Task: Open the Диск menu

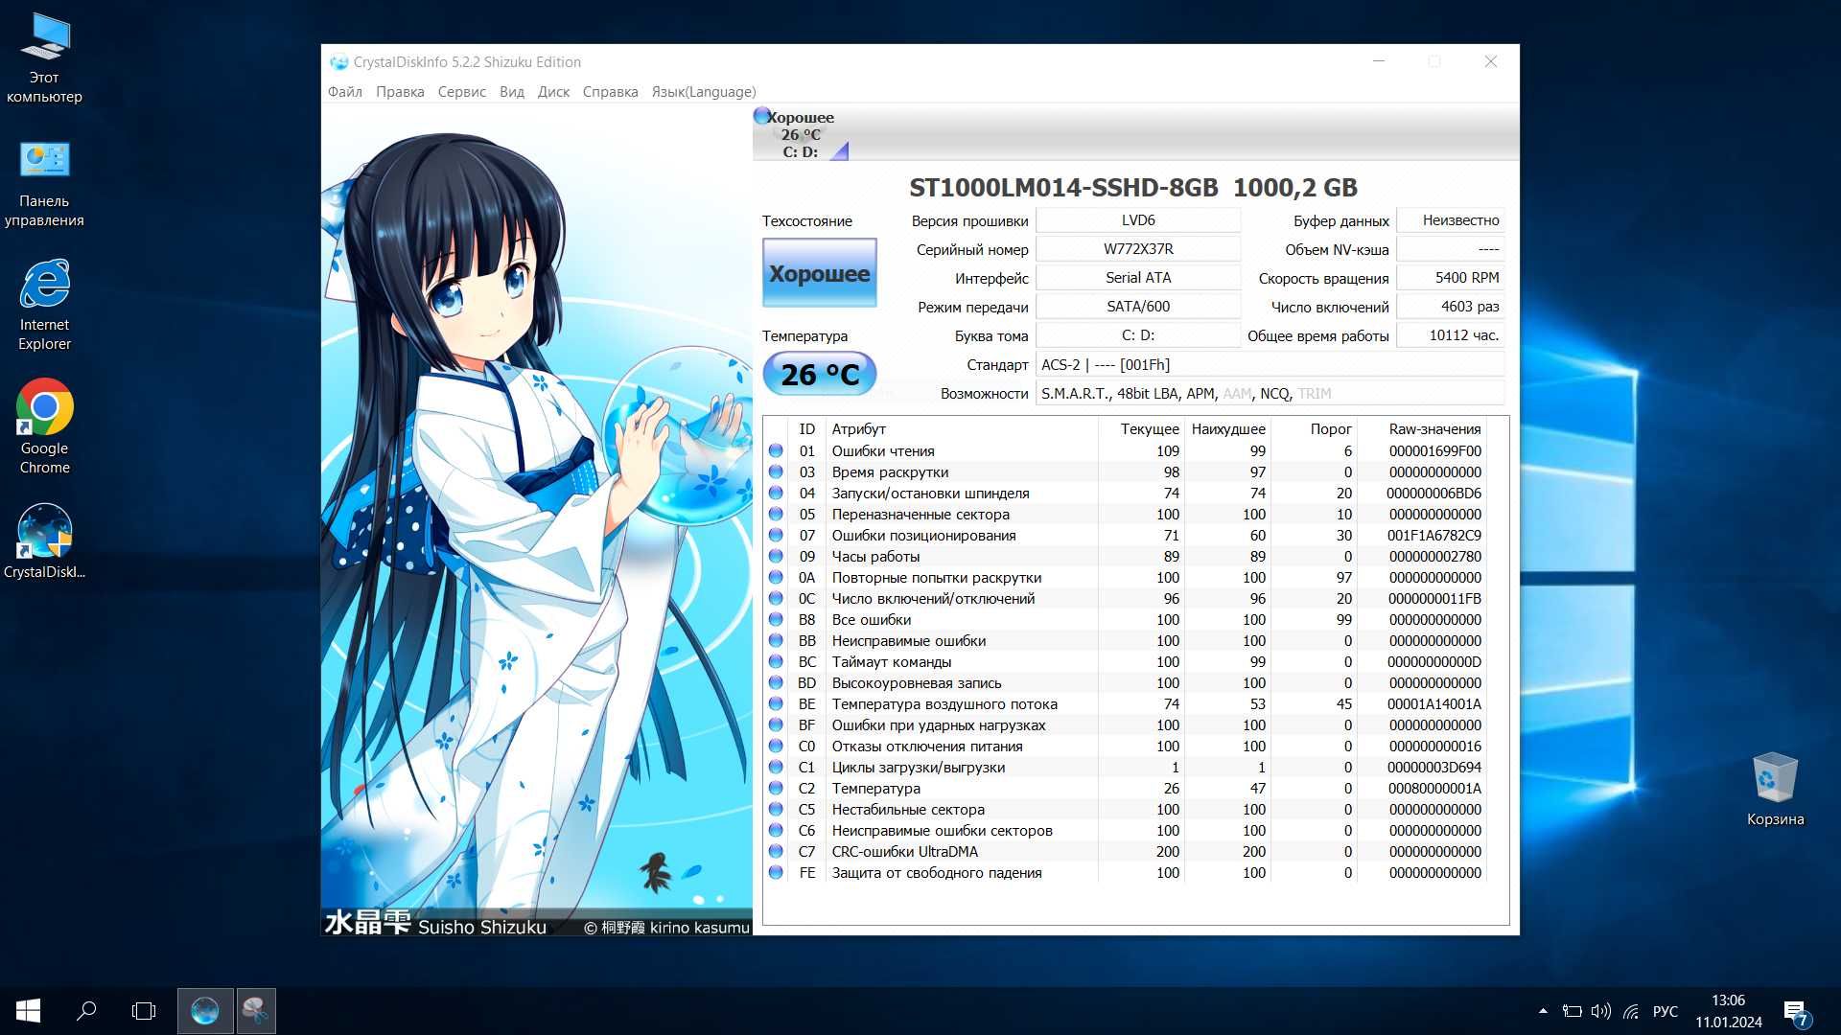Action: 553,92
